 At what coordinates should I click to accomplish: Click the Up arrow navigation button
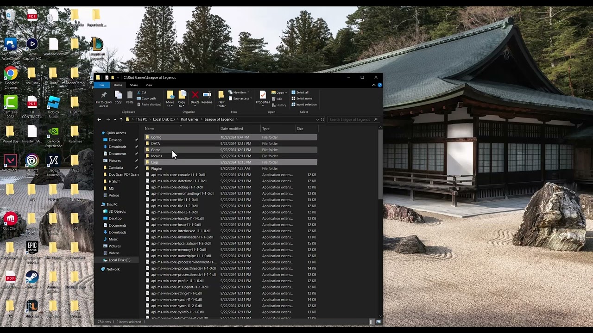pos(121,120)
